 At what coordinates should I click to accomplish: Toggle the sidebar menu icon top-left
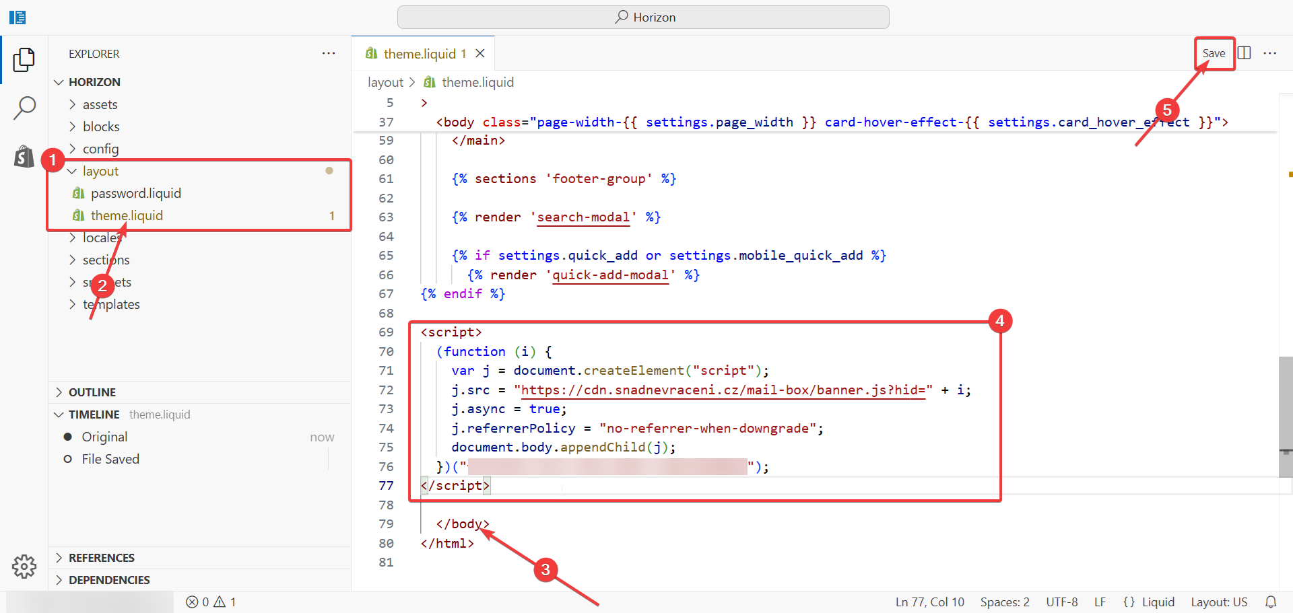[18, 17]
